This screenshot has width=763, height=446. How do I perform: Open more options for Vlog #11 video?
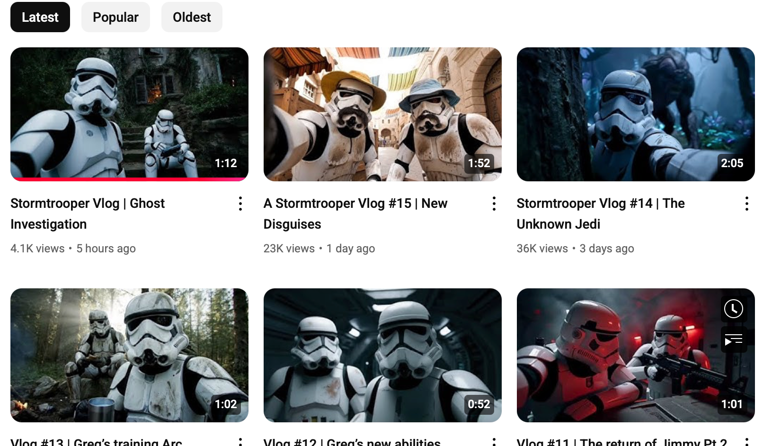coord(747,441)
